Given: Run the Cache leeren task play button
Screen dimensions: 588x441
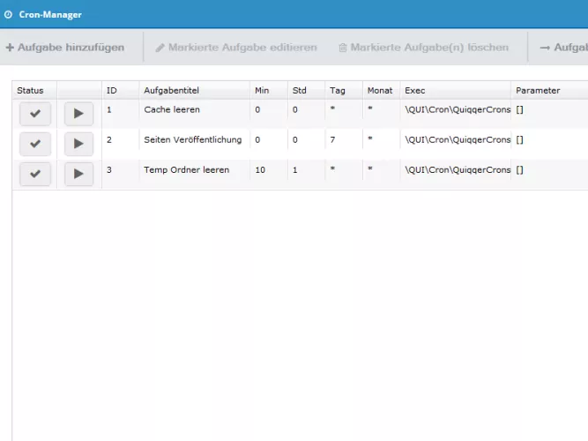Looking at the screenshot, I should (x=78, y=114).
